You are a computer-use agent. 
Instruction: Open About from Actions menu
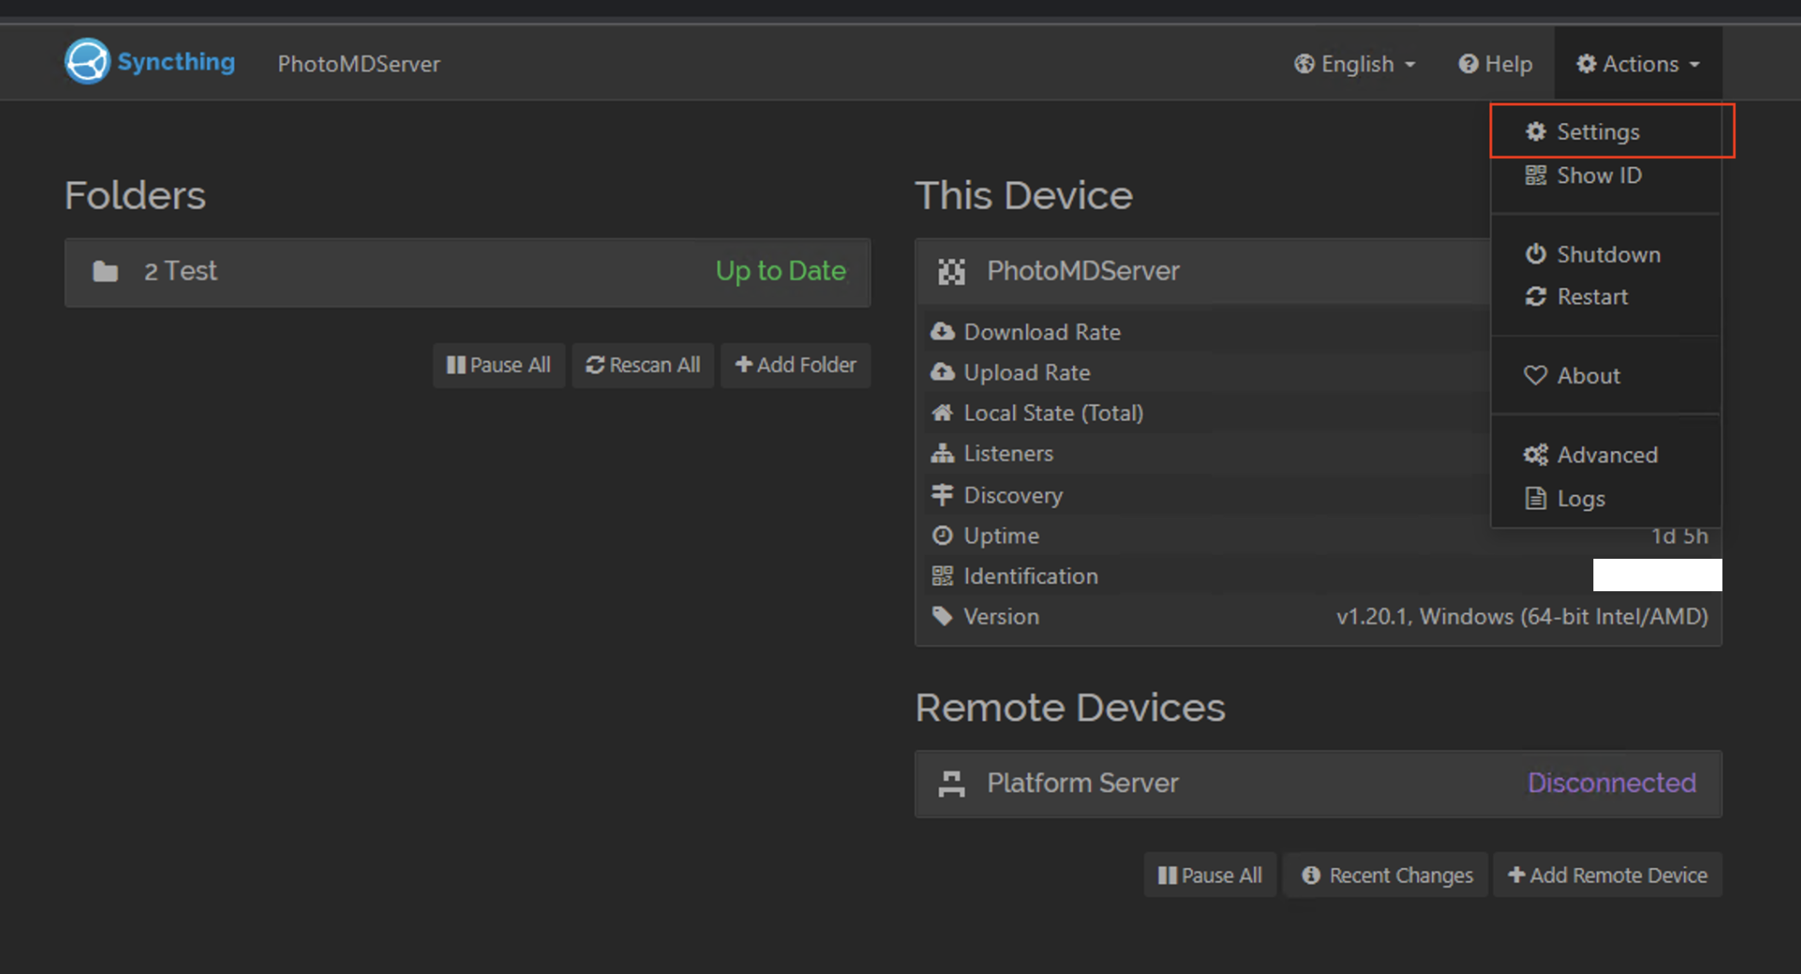pyautogui.click(x=1606, y=375)
